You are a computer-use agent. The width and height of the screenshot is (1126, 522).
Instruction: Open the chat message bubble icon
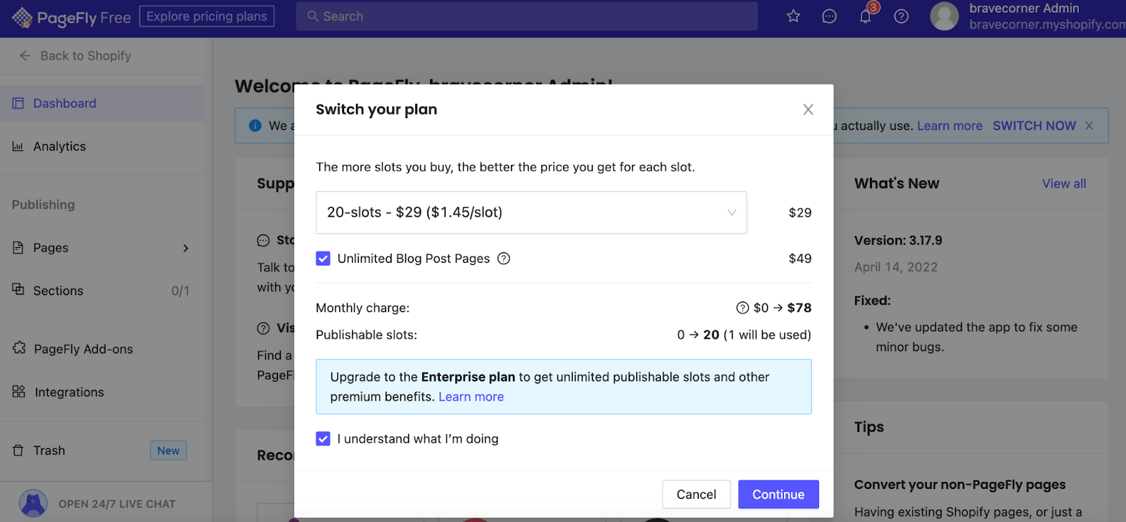tap(829, 16)
